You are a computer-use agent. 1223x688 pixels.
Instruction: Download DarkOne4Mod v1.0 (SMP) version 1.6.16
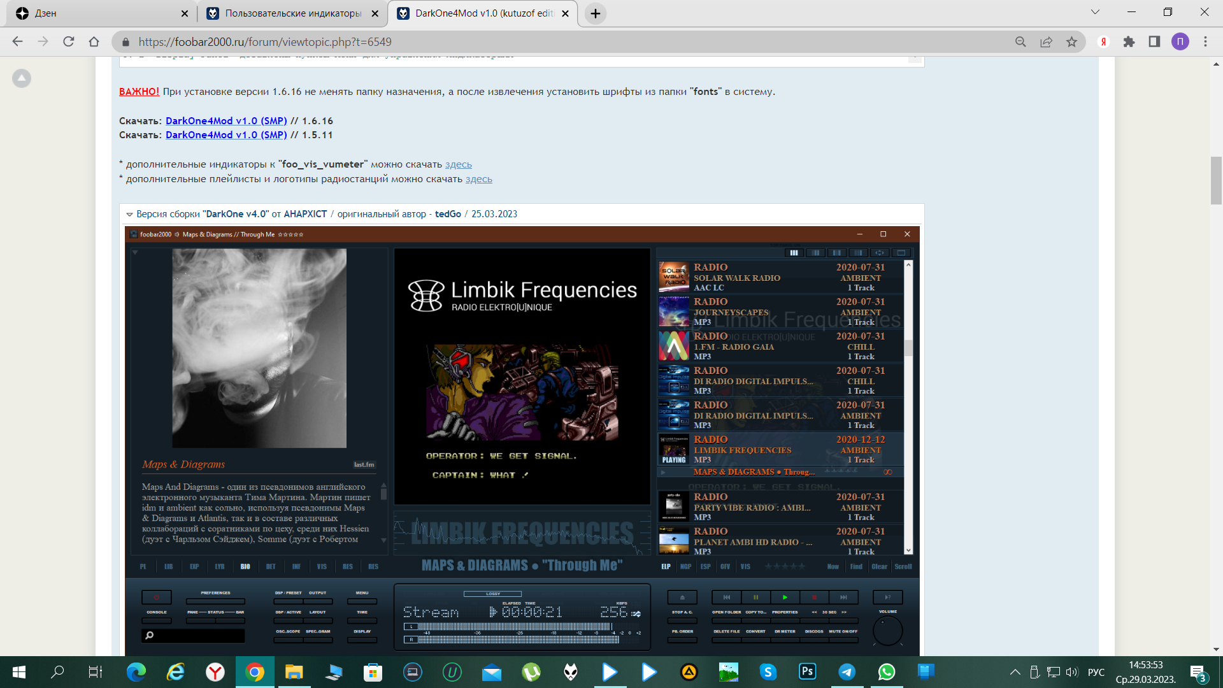click(226, 121)
